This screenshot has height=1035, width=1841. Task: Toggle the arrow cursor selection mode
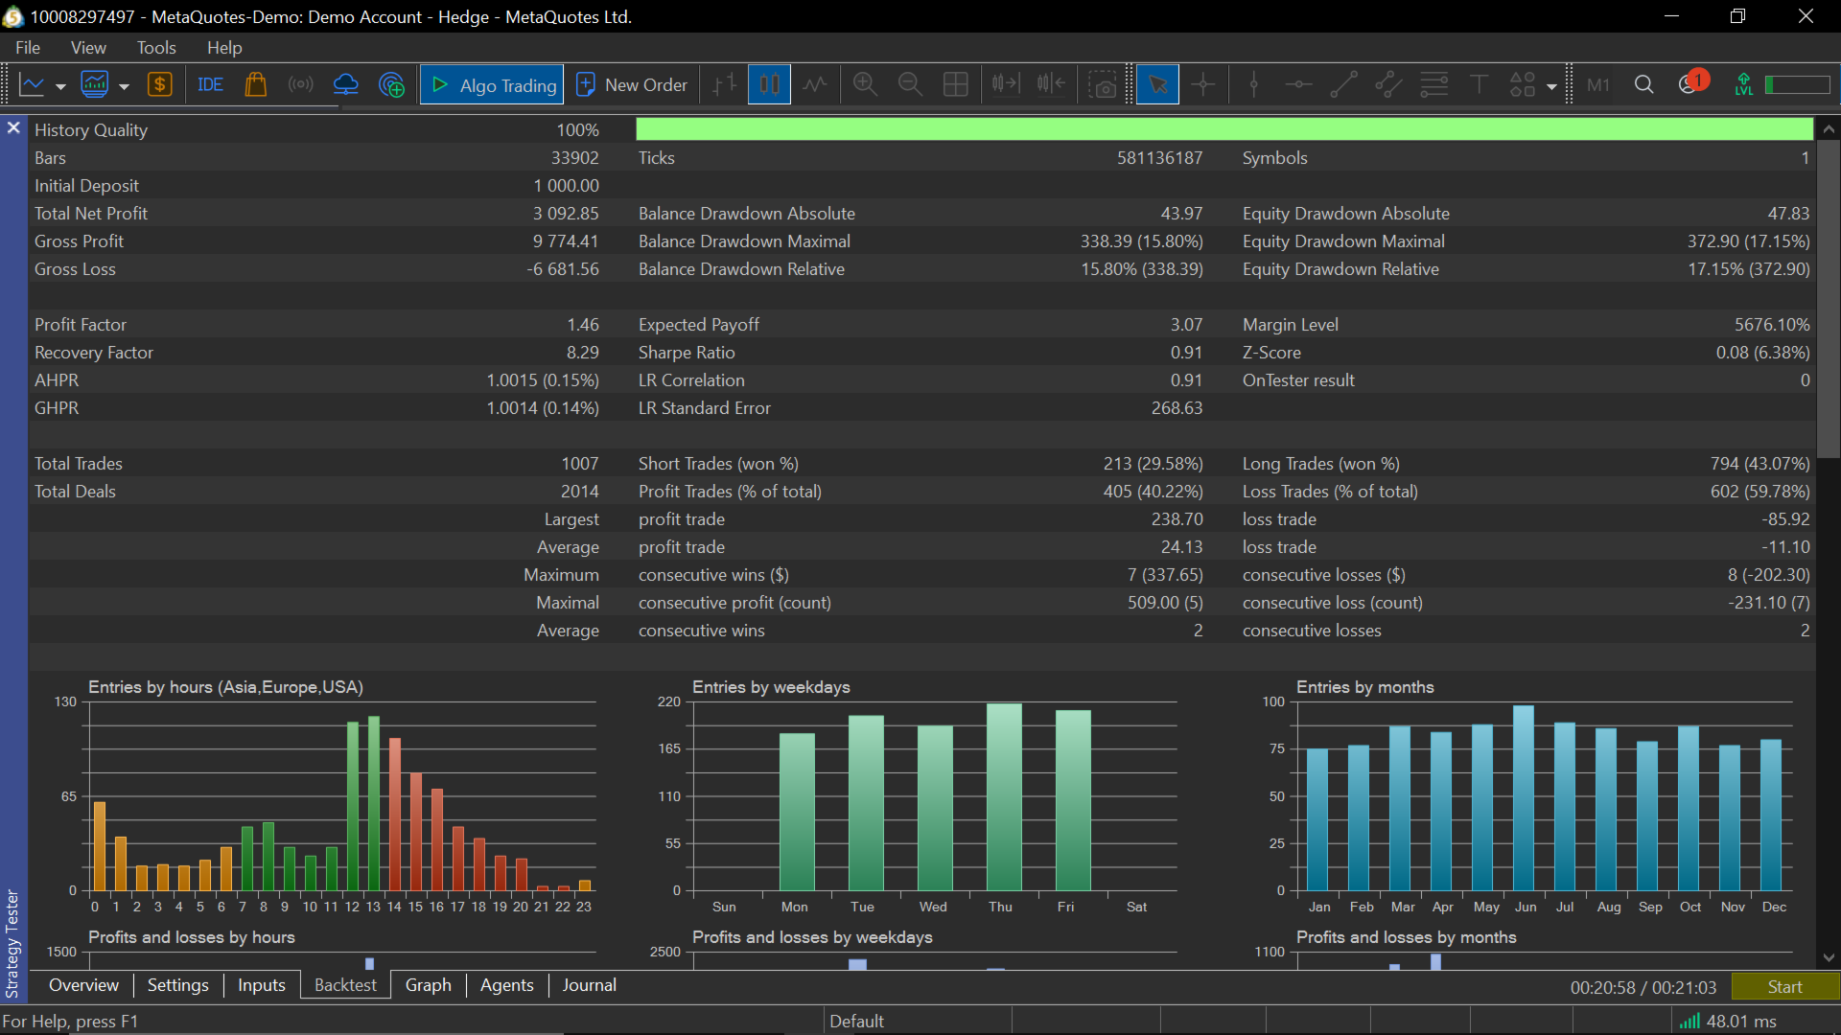coord(1157,85)
